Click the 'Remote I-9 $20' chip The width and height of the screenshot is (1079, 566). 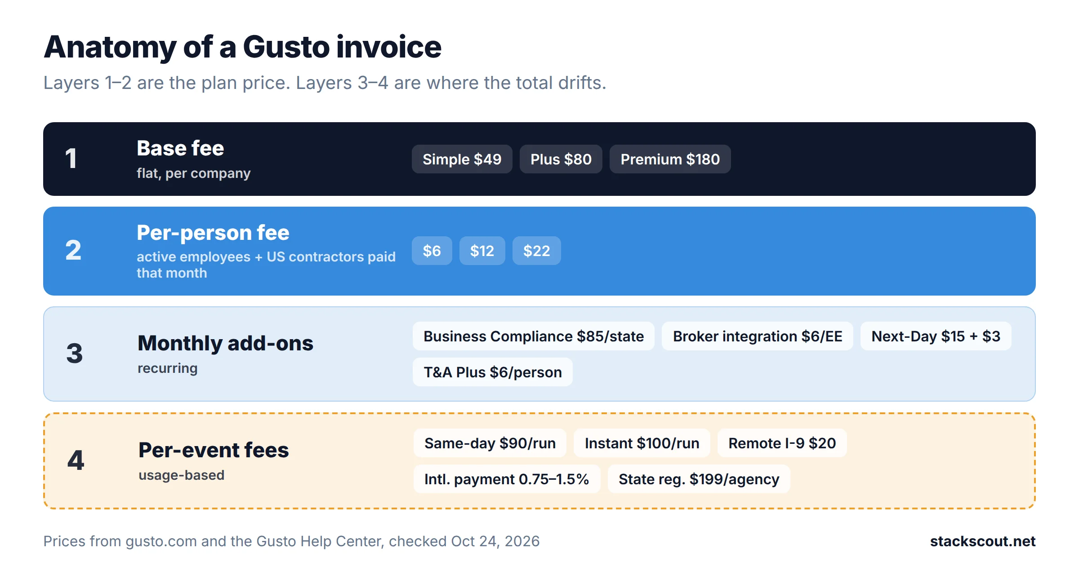[782, 443]
